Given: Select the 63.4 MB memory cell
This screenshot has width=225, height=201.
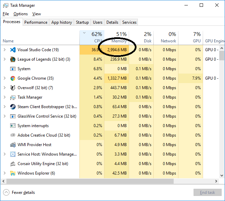Looking at the screenshot, I should (117, 107).
